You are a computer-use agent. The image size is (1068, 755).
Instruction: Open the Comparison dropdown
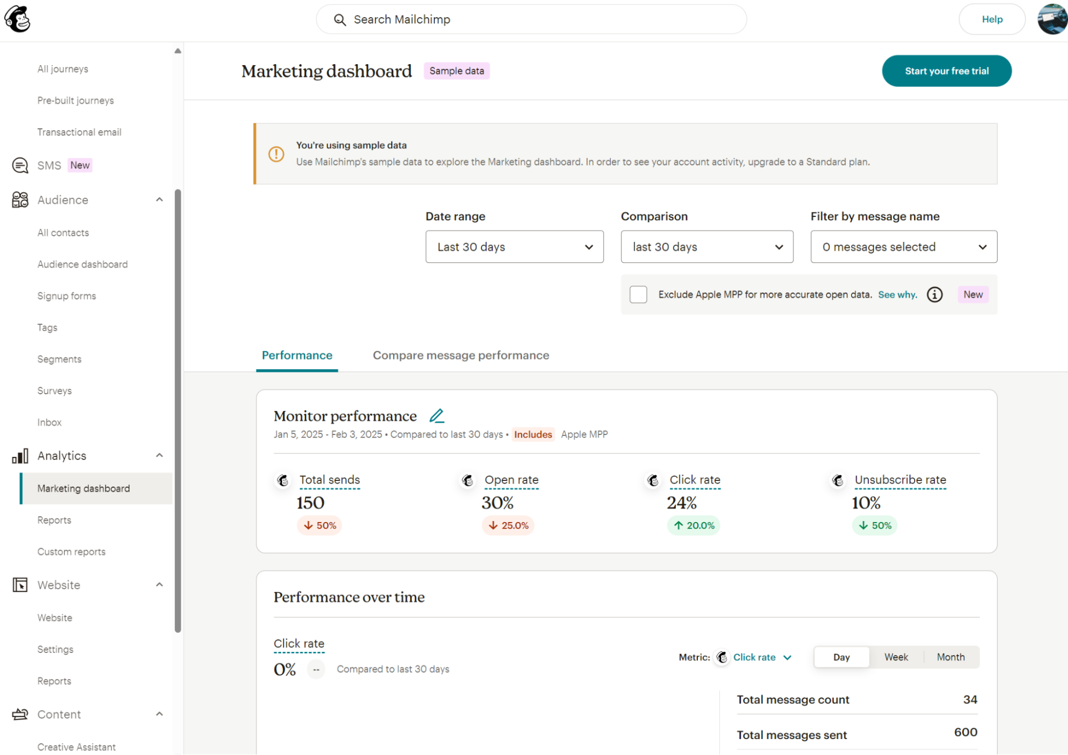pyautogui.click(x=707, y=247)
